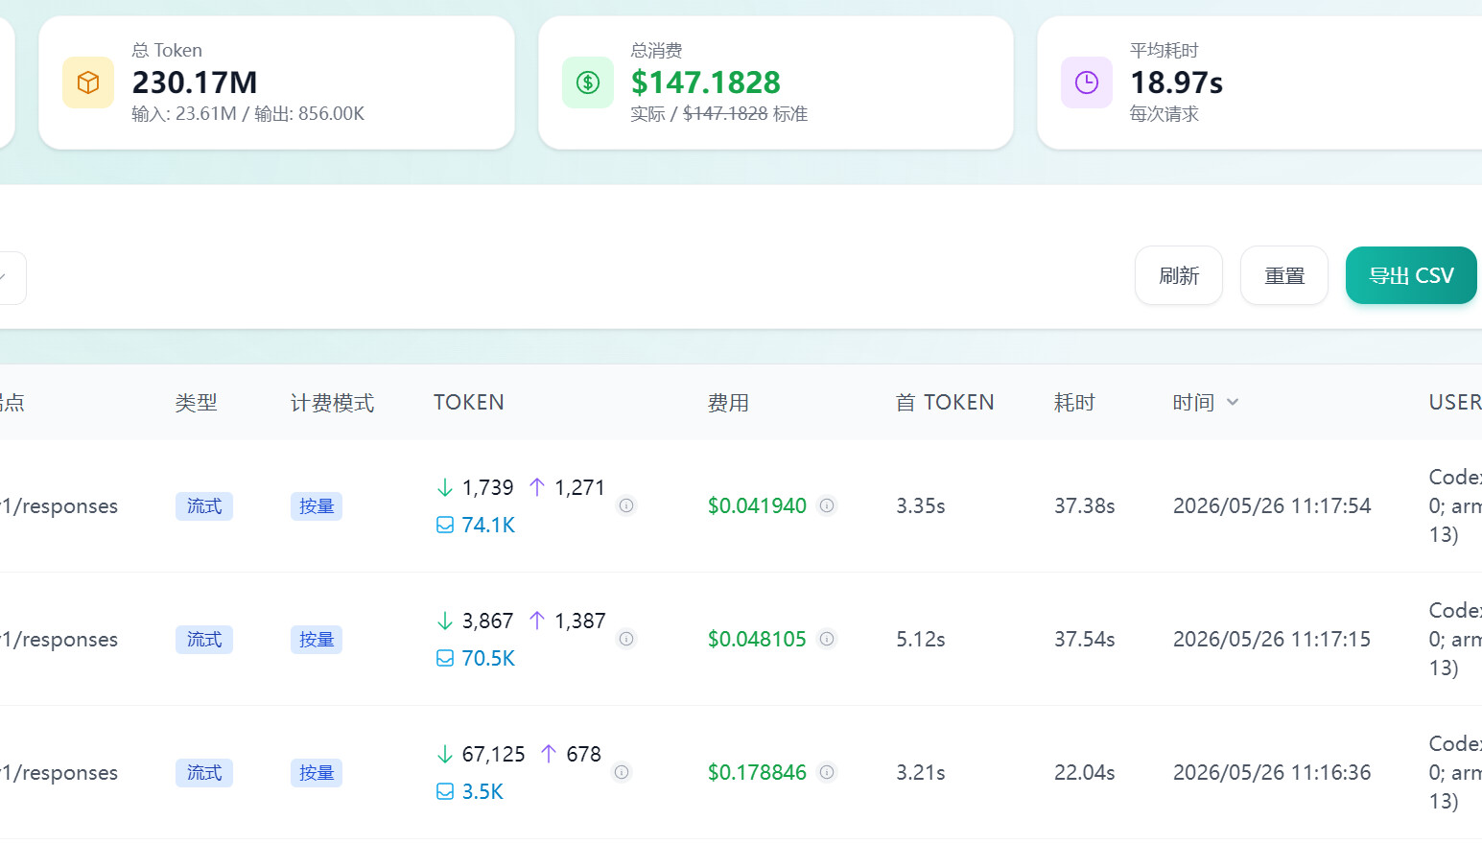Open info icon next to $0.041940 cost

[827, 505]
